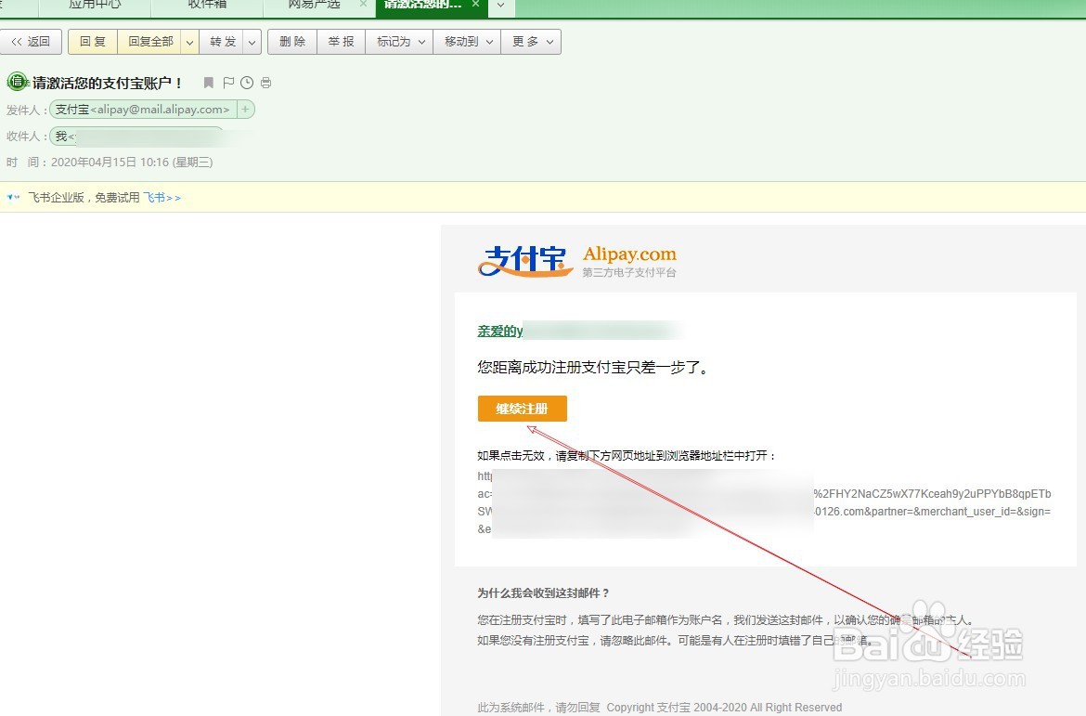The width and height of the screenshot is (1086, 716).
Task: Click the footer 此为系统邮件，请勿回复 text
Action: tap(539, 708)
